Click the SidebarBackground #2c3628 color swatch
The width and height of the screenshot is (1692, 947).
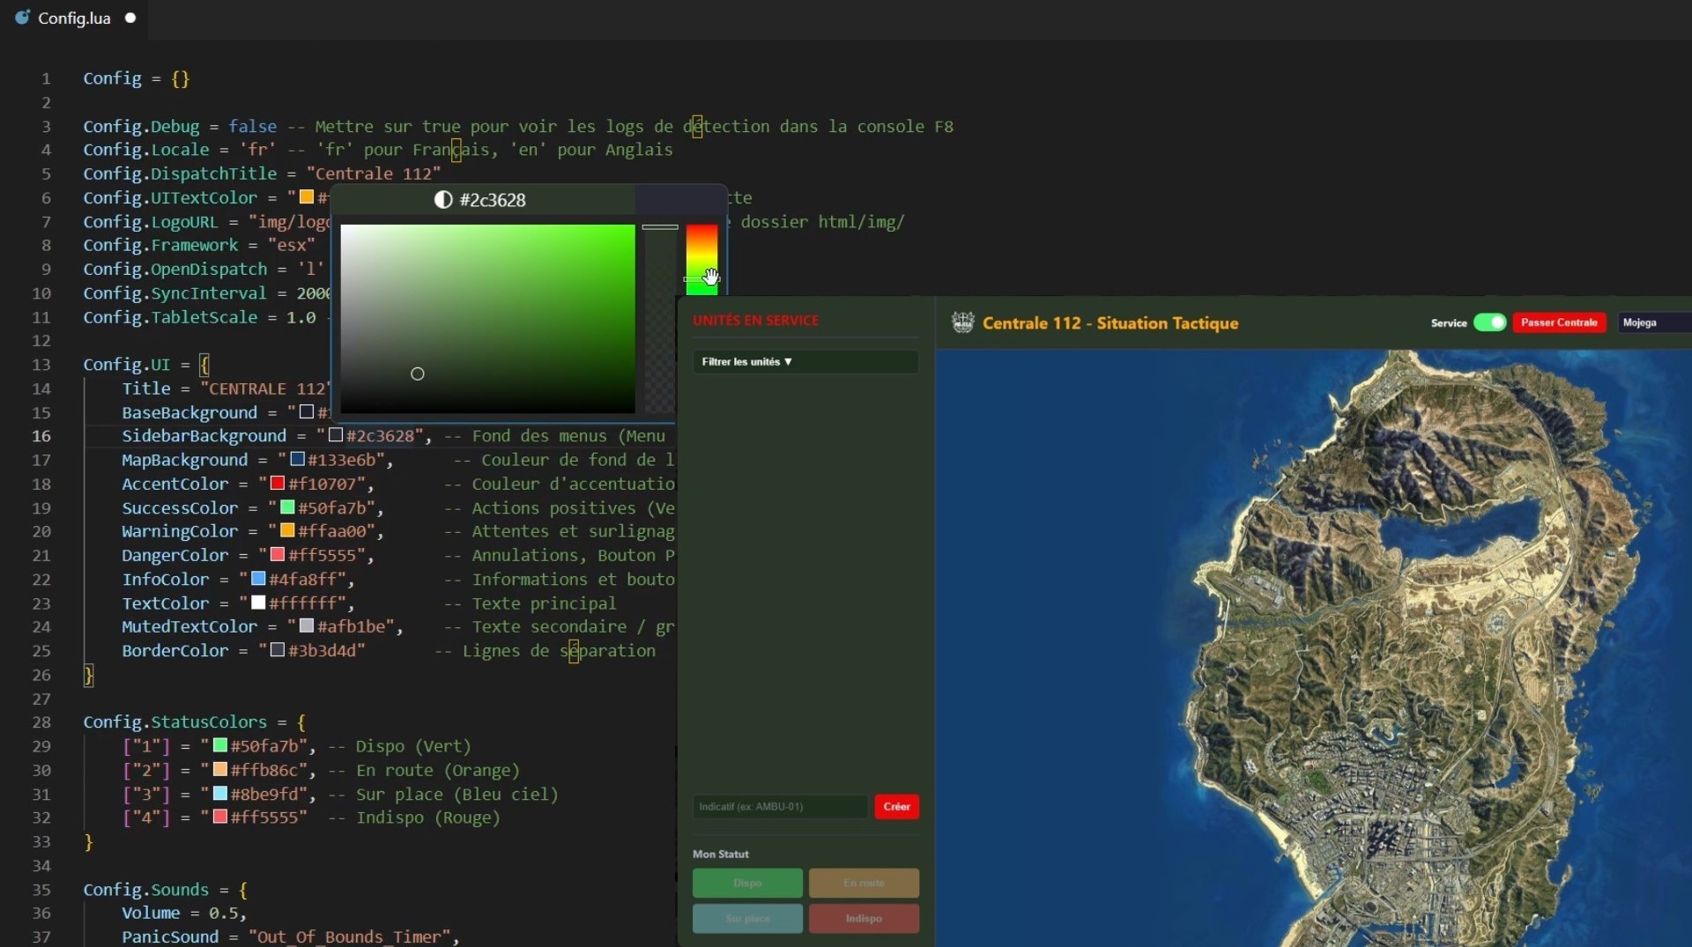[336, 436]
